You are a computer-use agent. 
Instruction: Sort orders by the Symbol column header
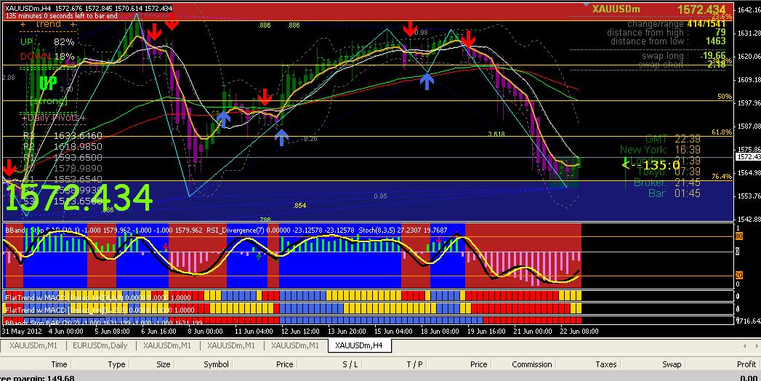tap(216, 364)
